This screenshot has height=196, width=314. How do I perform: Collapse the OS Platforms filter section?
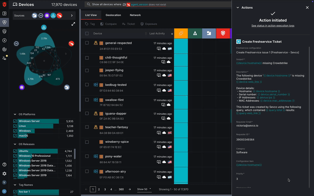tap(15, 114)
